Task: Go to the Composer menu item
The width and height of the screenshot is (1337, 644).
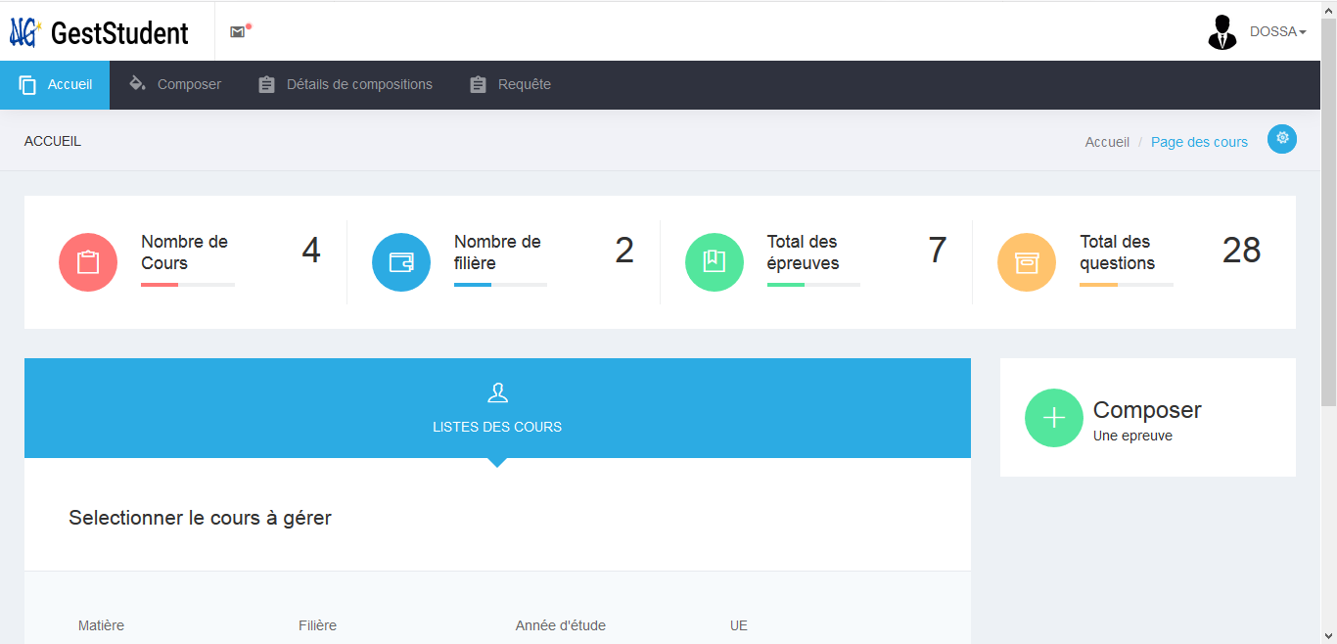Action: point(176,85)
